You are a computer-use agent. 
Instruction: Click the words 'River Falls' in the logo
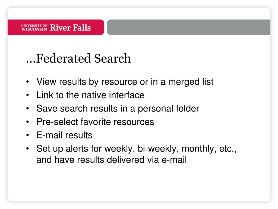click(70, 27)
